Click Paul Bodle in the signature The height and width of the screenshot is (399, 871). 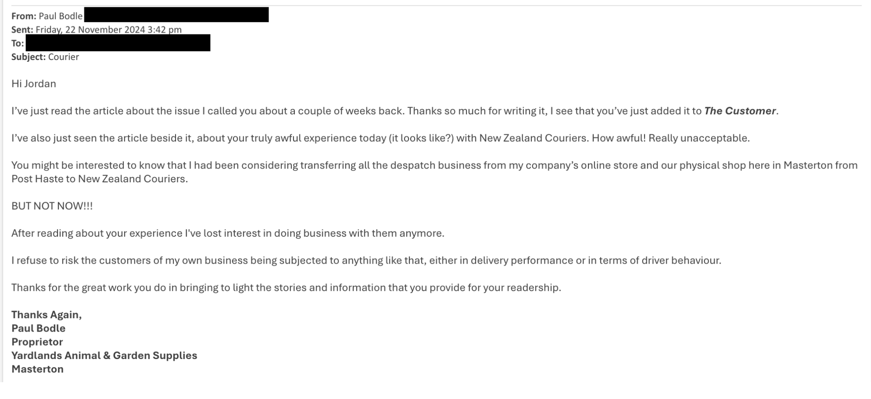[39, 328]
